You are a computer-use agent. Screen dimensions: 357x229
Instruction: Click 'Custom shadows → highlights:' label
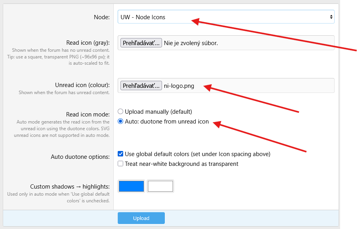pos(70,186)
